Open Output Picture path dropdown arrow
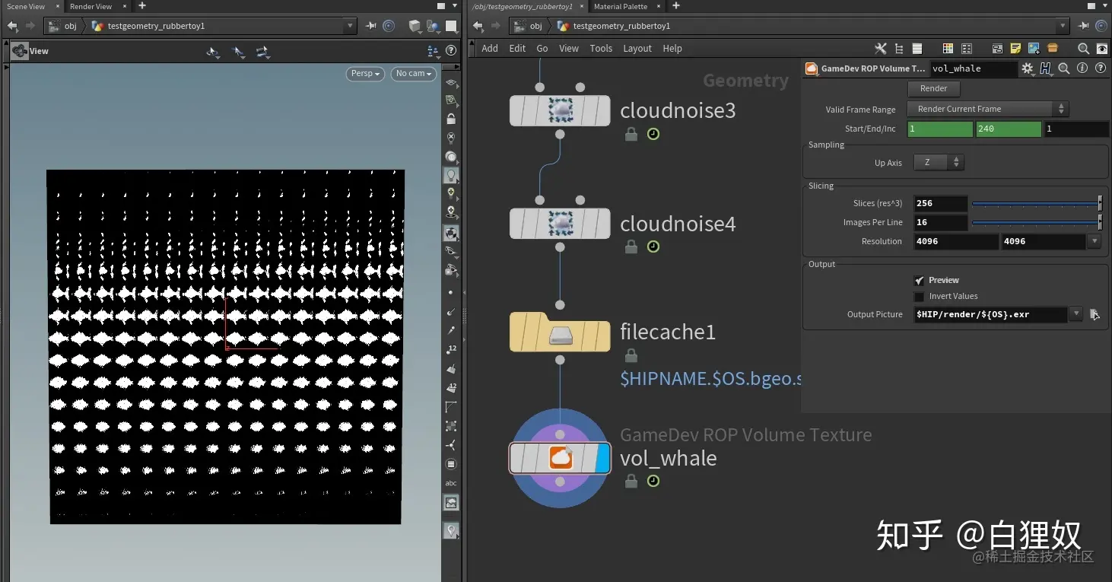The width and height of the screenshot is (1112, 582). point(1075,314)
